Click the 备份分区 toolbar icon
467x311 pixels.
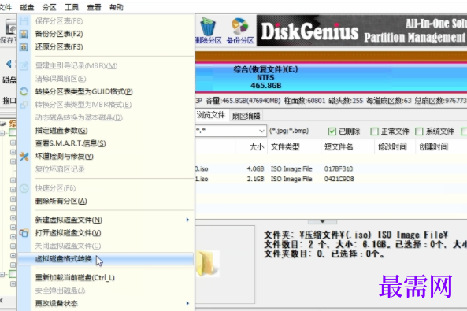240,30
